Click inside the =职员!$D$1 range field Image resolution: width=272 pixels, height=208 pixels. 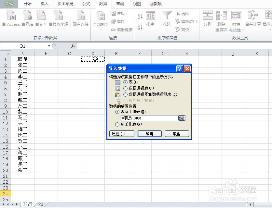150,118
